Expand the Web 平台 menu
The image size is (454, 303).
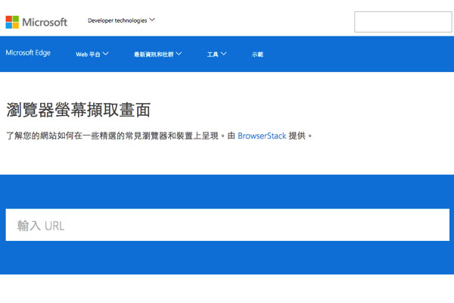click(x=92, y=55)
